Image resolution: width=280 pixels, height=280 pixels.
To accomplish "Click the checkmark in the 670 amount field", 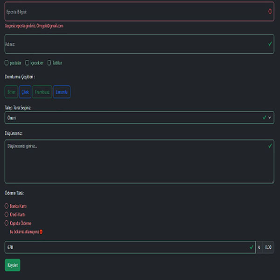I will pyautogui.click(x=251, y=247).
